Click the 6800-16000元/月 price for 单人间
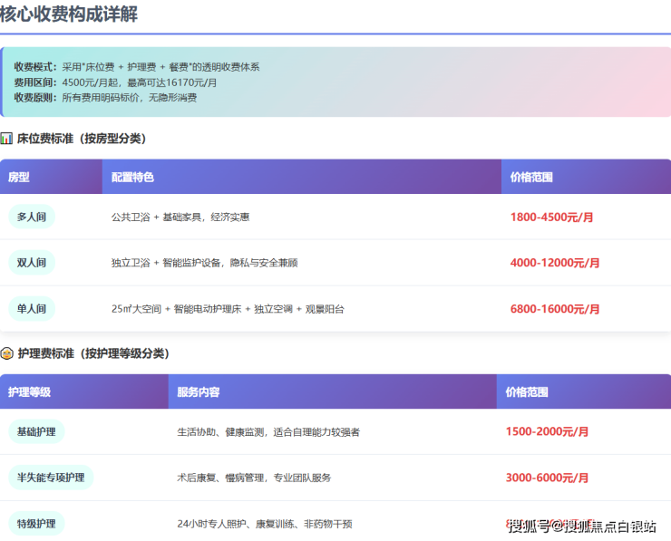Screen dimensions: 671x541 click(555, 309)
